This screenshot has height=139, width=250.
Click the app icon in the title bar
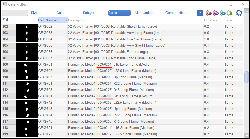click(4, 4)
